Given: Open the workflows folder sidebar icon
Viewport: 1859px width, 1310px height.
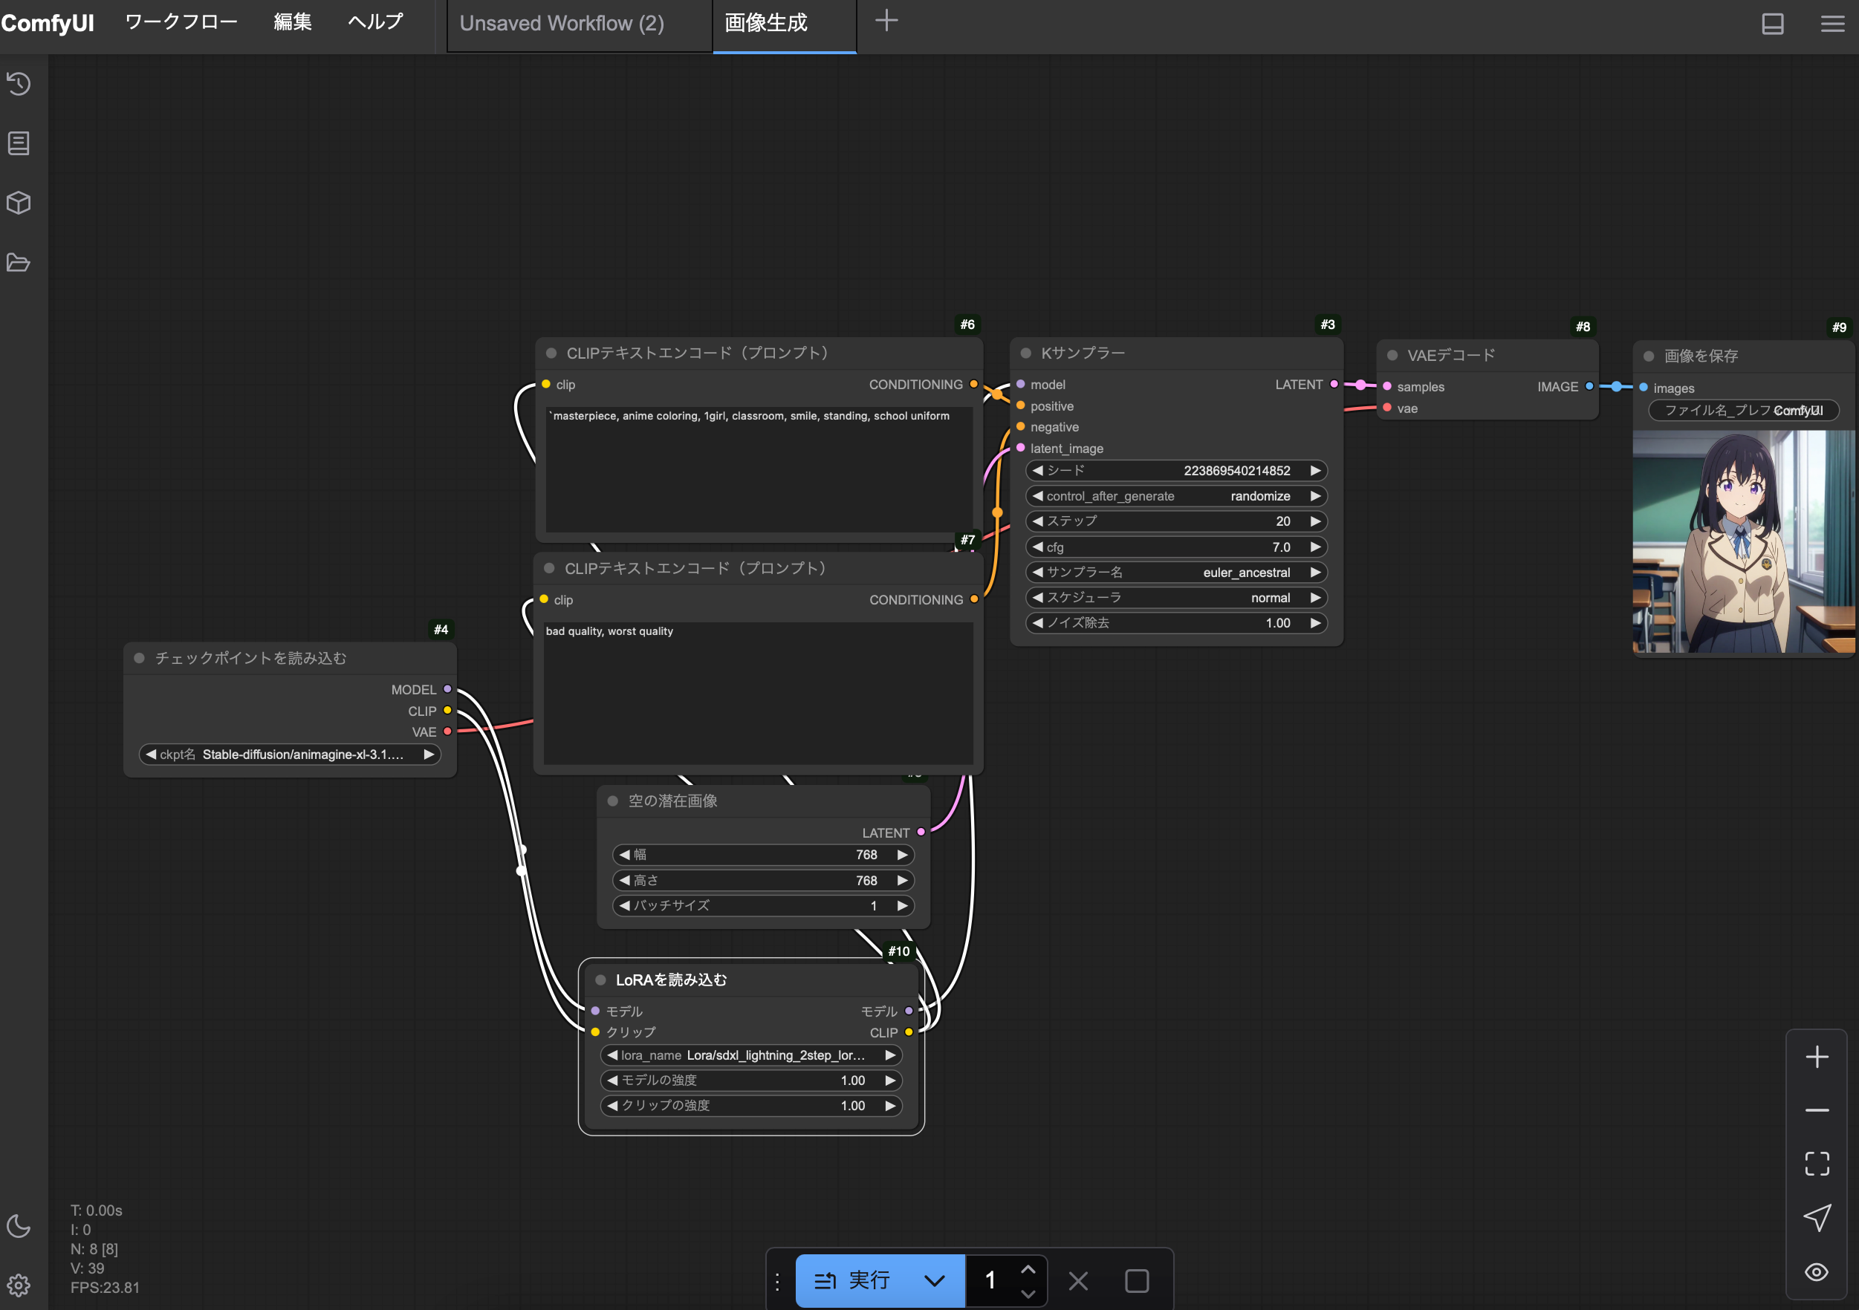Looking at the screenshot, I should click(19, 262).
